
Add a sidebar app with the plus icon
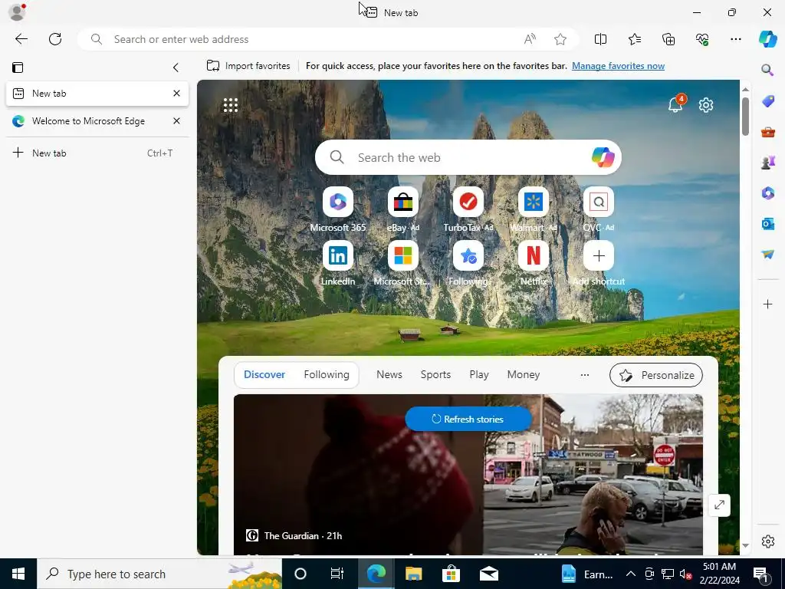pyautogui.click(x=767, y=304)
